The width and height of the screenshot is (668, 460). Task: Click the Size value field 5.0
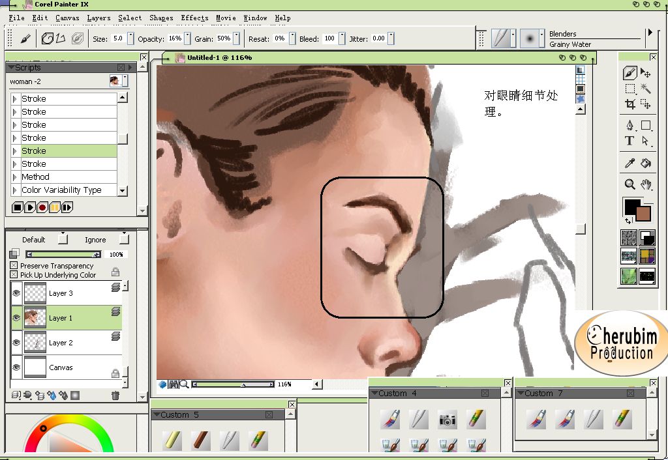point(119,38)
